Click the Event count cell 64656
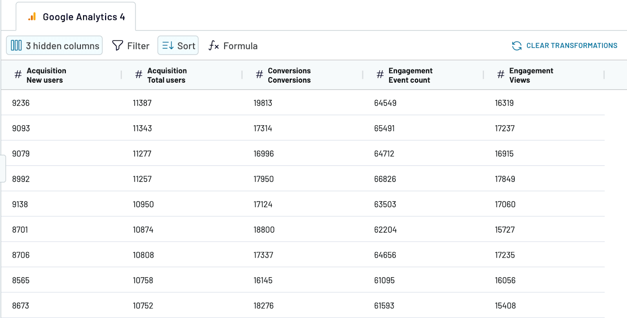 tap(385, 255)
